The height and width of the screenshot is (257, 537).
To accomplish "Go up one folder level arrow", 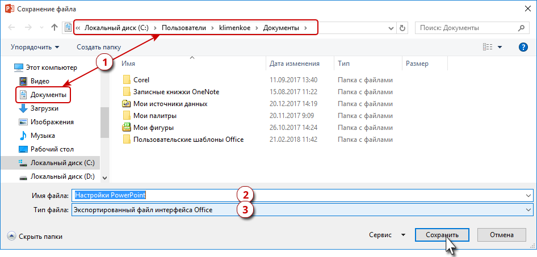I will (54, 28).
